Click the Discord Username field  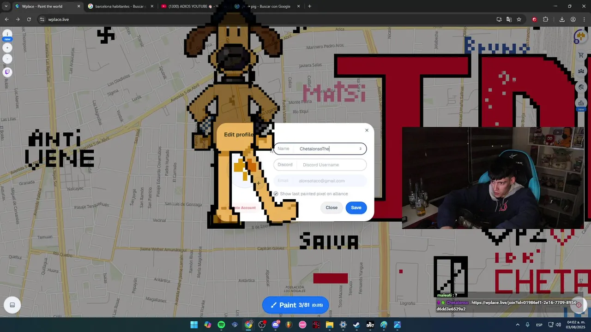tap(320, 165)
